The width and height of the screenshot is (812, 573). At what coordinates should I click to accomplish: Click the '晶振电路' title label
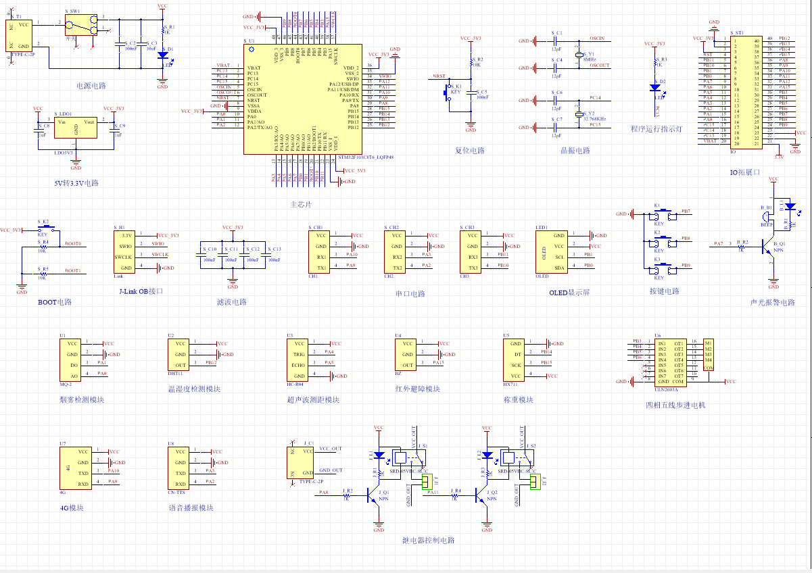(x=575, y=151)
